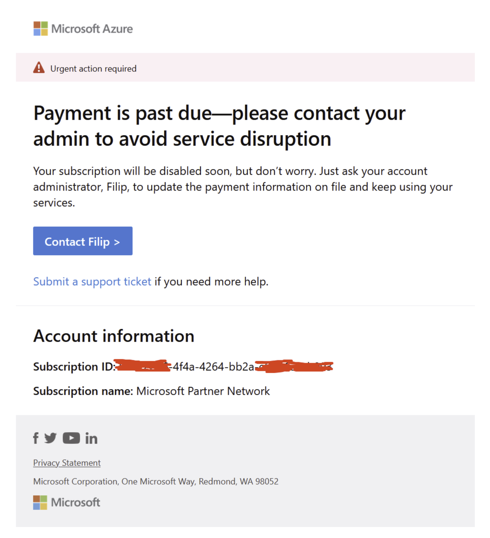Open the YouTube channel icon
Image resolution: width=490 pixels, height=538 pixels.
(x=71, y=438)
